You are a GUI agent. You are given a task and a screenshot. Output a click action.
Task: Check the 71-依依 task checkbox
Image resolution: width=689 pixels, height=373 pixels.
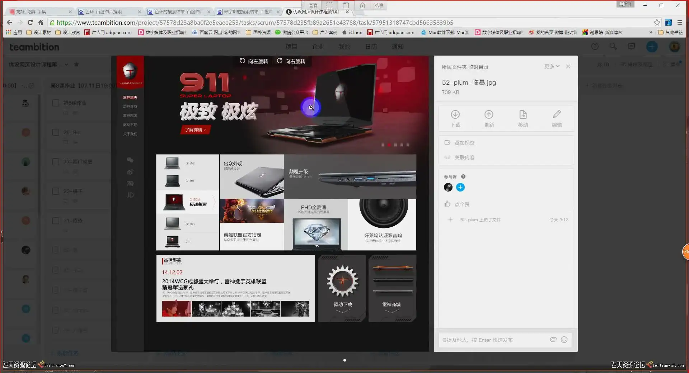tap(56, 221)
